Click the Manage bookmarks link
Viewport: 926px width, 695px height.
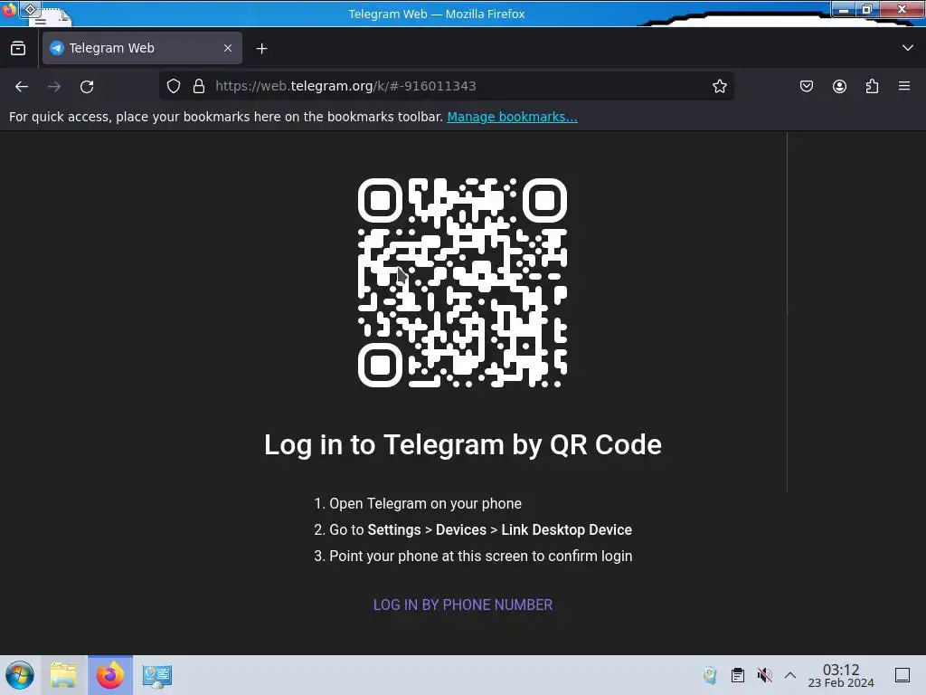512,117
